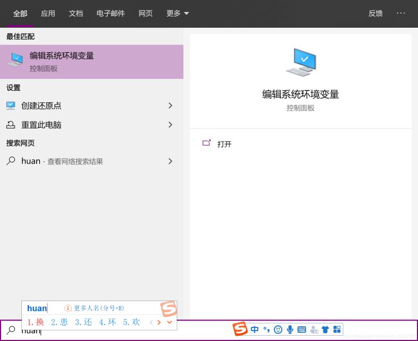Click the Sogou input method logo
The width and height of the screenshot is (418, 341).
240,329
